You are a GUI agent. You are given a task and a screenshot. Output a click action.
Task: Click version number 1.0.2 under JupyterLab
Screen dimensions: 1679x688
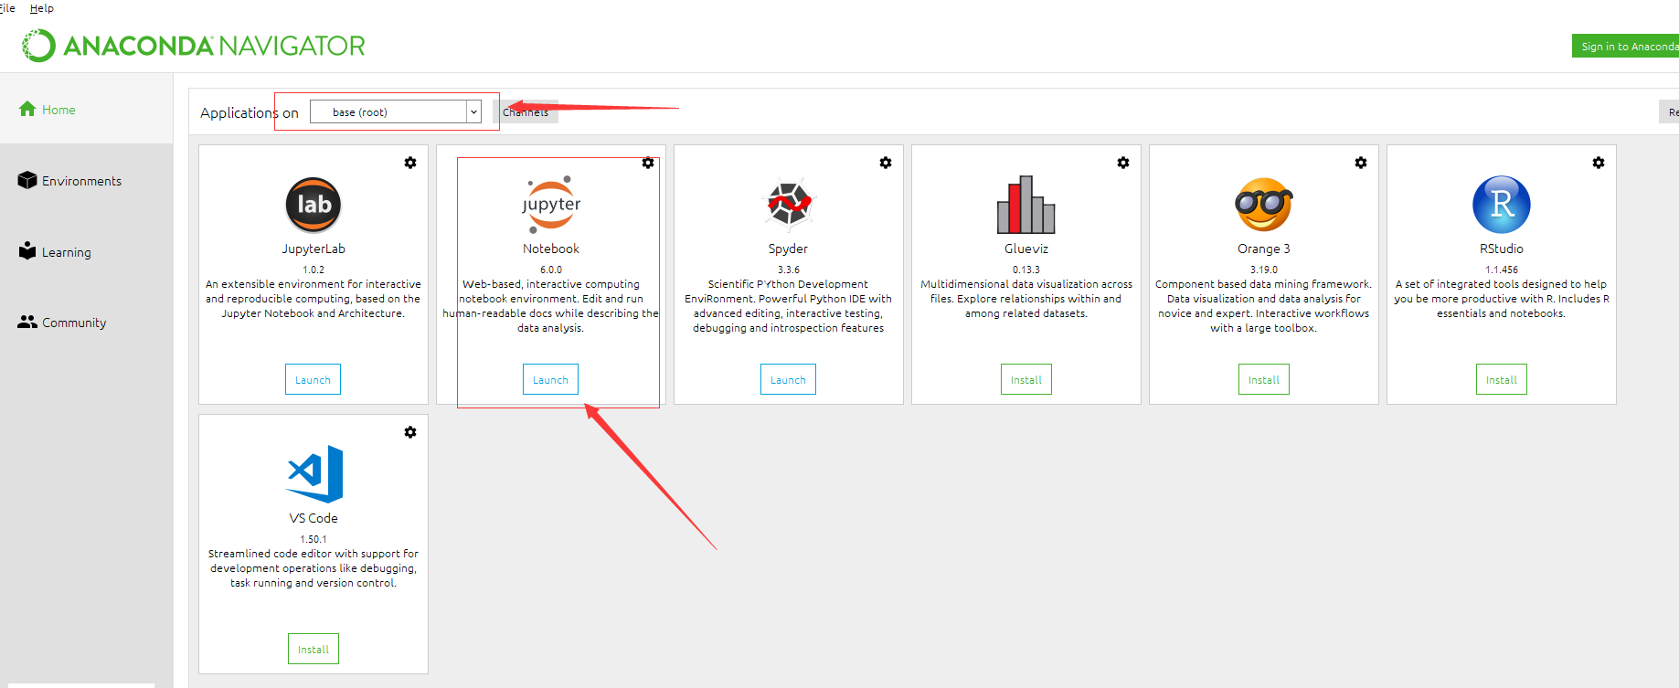click(313, 270)
